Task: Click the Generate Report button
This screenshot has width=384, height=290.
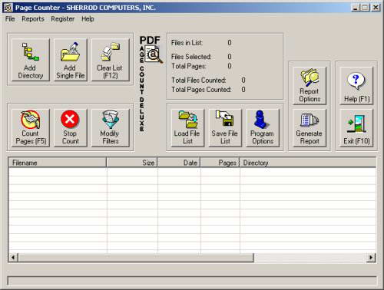Action: click(x=310, y=127)
